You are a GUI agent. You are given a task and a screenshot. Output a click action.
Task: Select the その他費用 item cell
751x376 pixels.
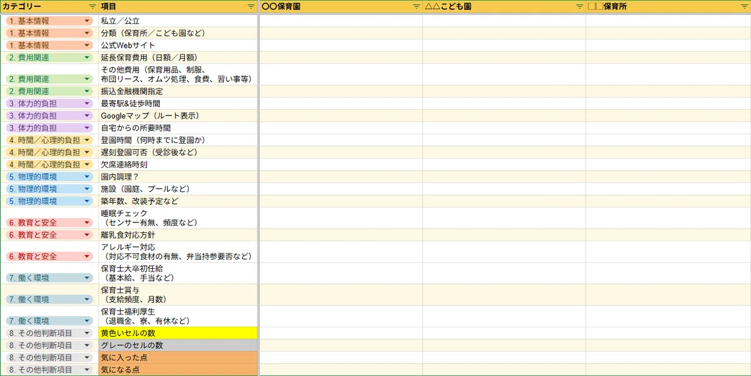pyautogui.click(x=178, y=74)
